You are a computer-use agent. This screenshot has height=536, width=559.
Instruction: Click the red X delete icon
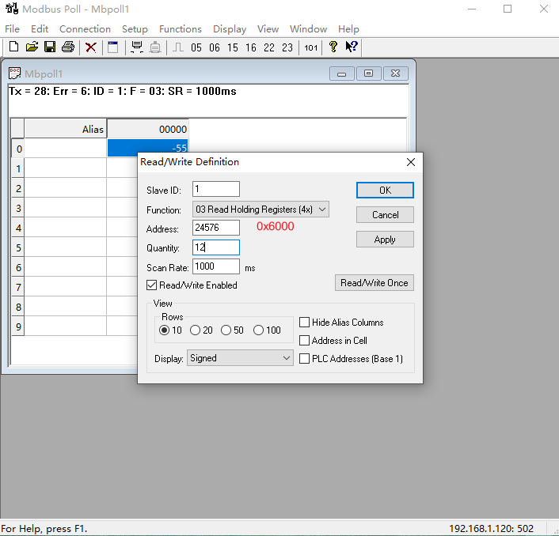click(x=91, y=47)
